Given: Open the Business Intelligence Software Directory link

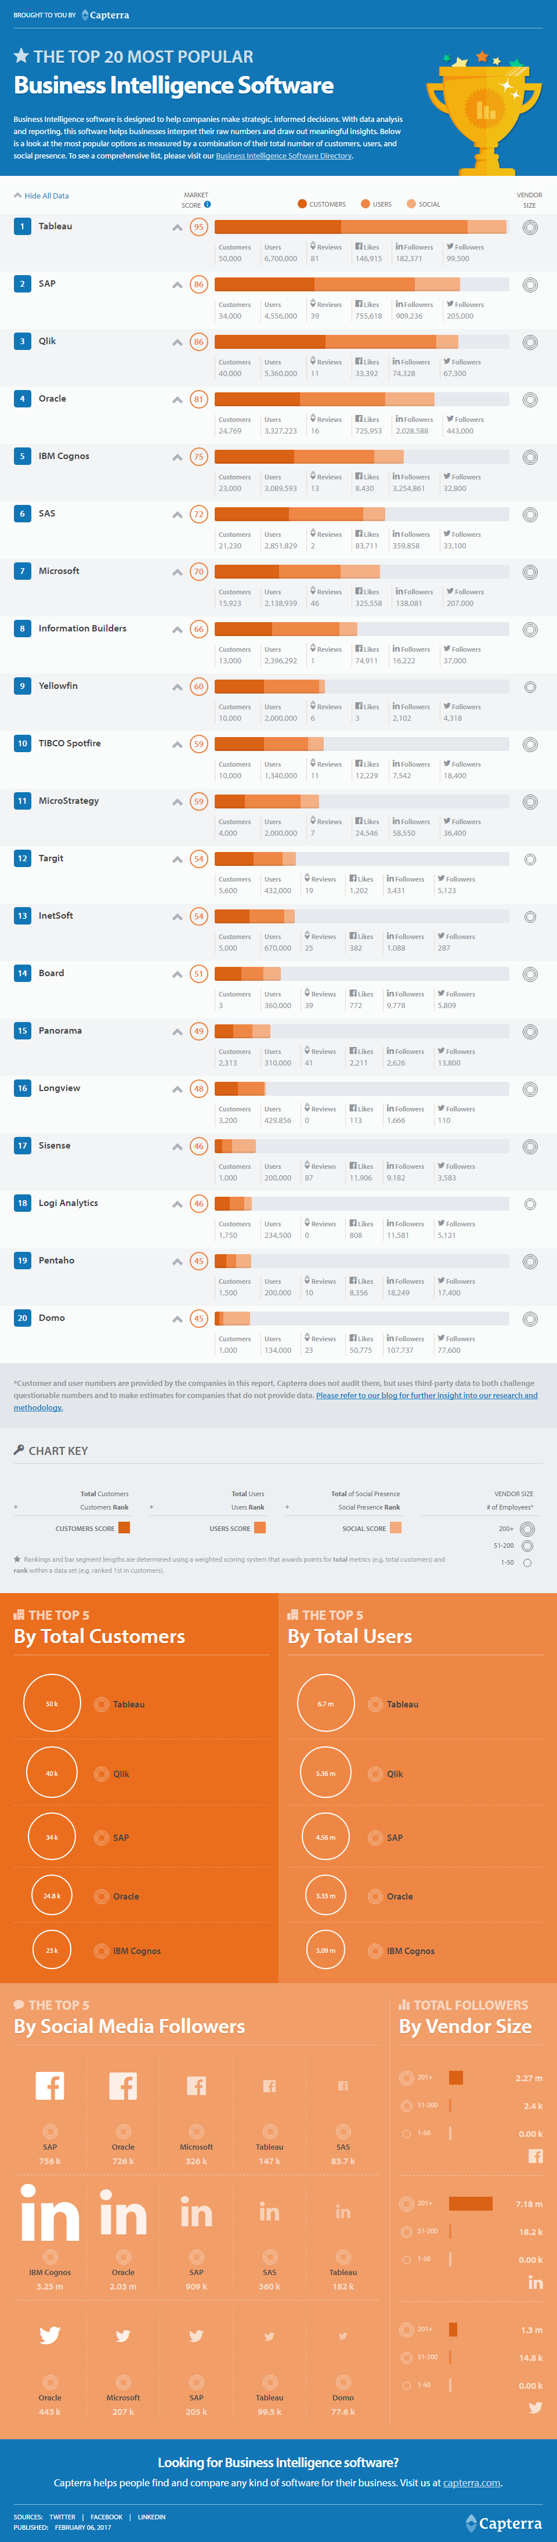Looking at the screenshot, I should pos(284,156).
